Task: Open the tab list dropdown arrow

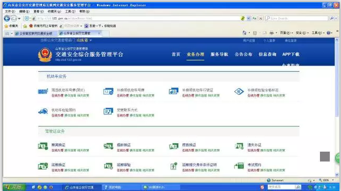Action: [12, 34]
